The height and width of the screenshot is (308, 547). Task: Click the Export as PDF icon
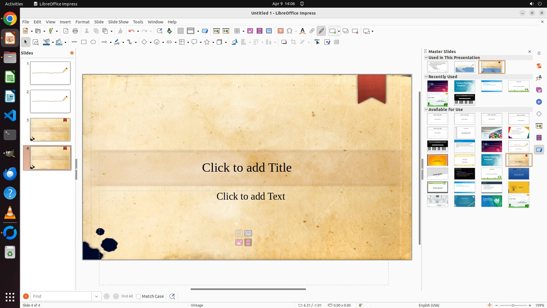(x=66, y=31)
